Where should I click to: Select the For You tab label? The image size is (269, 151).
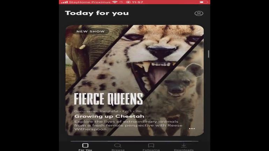click(x=85, y=150)
